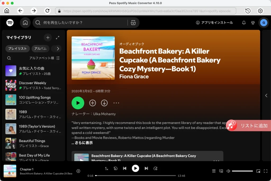The height and width of the screenshot is (181, 271).
Task: Open 1989 (Taylor's Version) album
Action: (33, 129)
